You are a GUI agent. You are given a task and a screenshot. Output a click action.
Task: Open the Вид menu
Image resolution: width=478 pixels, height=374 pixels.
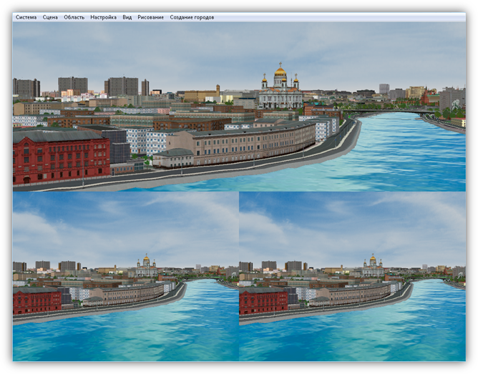point(127,17)
